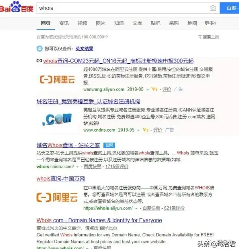
Task: Expand the arrow next to www.cndns.com 2019-05
Action: [139, 130]
